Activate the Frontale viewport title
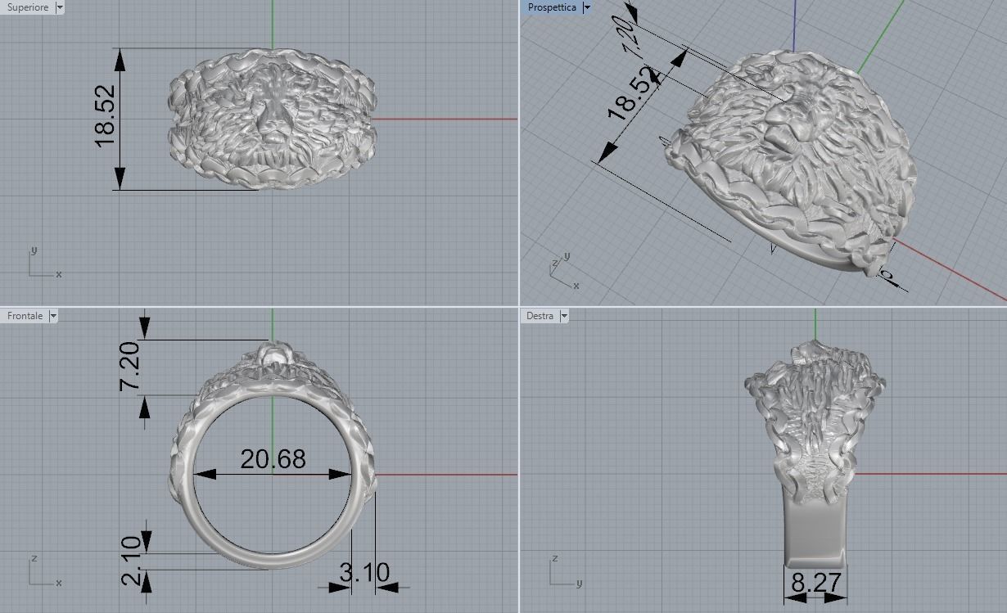 25,316
